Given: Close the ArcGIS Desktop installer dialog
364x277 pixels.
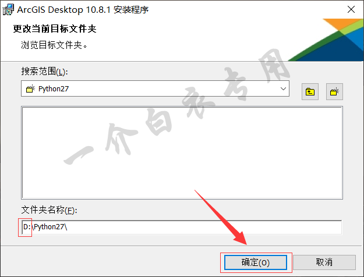Looking at the screenshot, I should coord(351,9).
